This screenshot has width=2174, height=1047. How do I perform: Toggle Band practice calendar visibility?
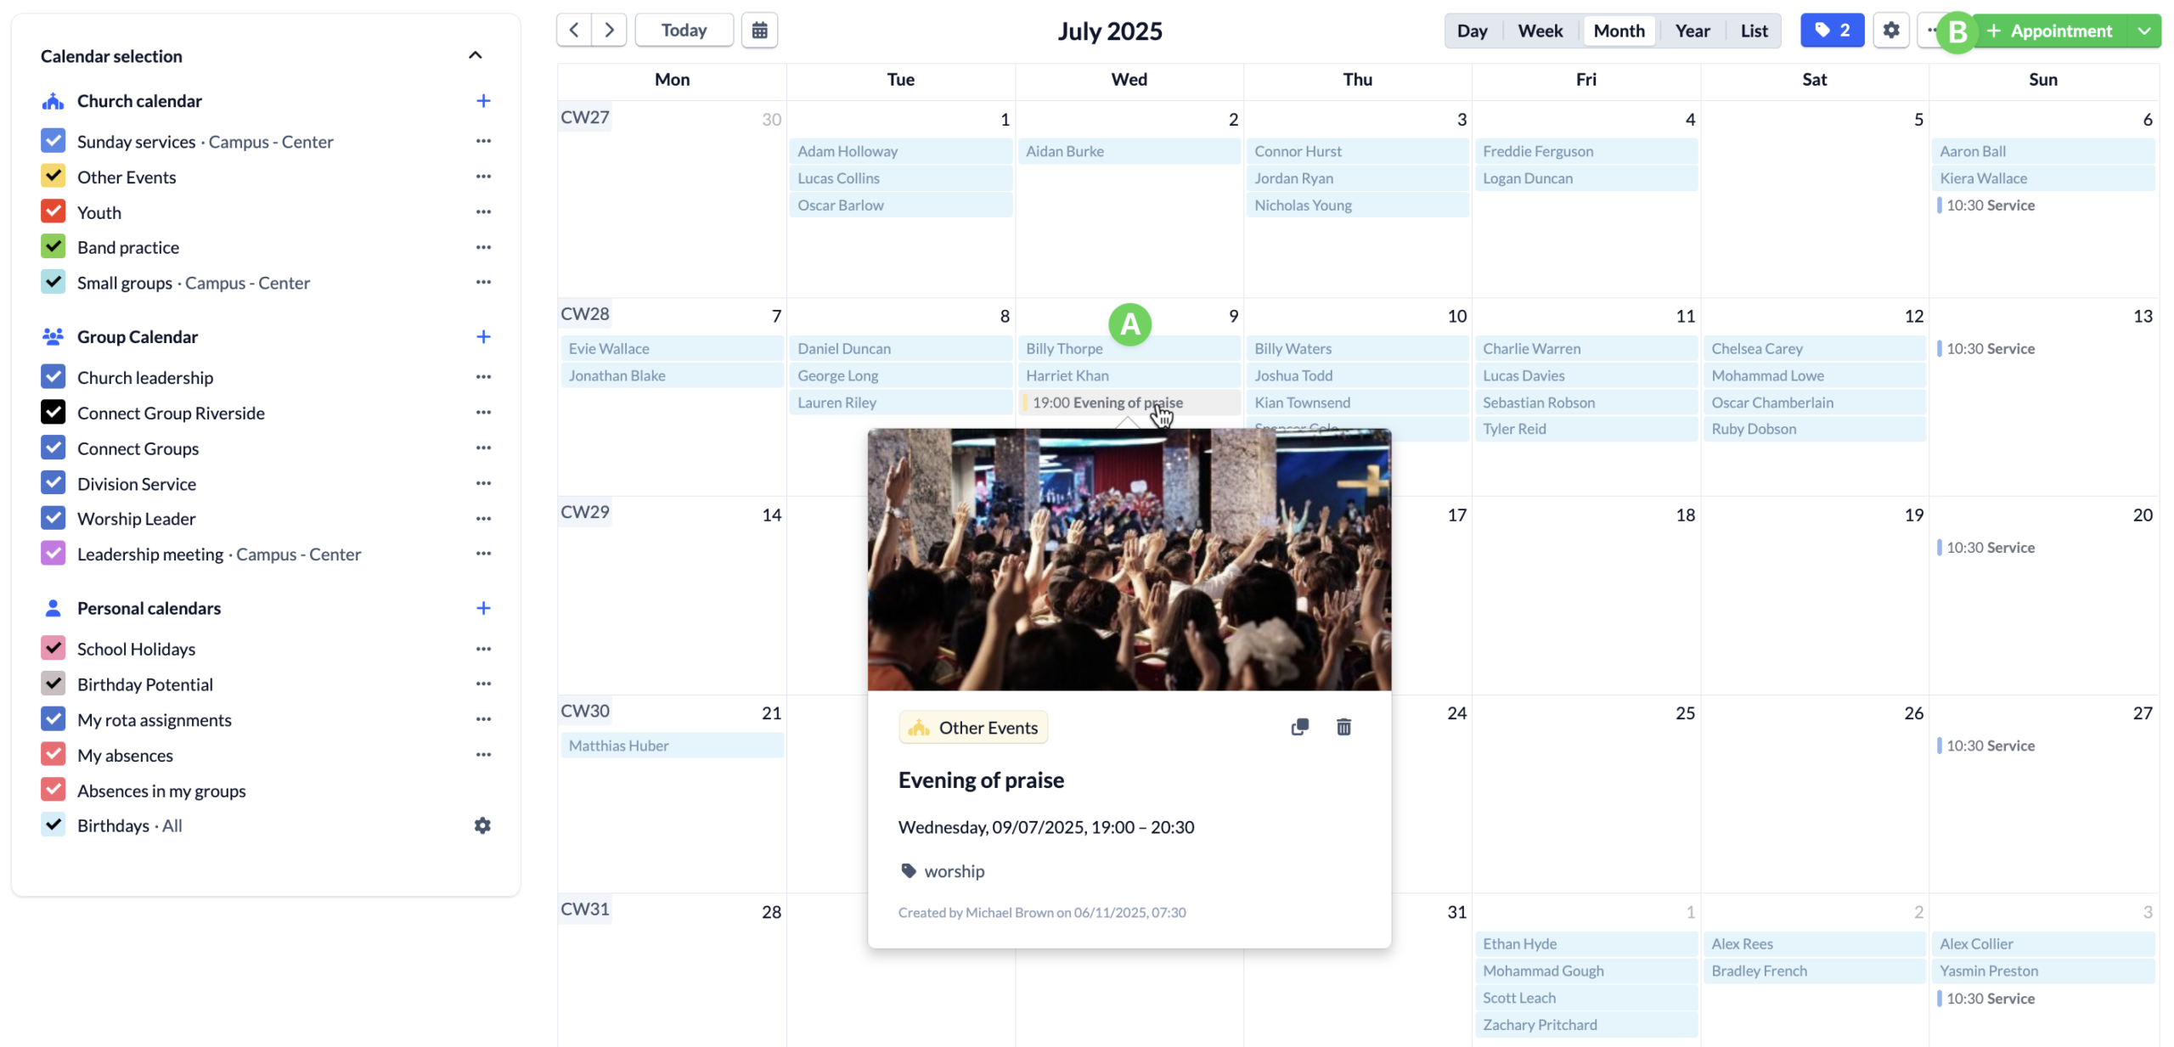[x=53, y=247]
